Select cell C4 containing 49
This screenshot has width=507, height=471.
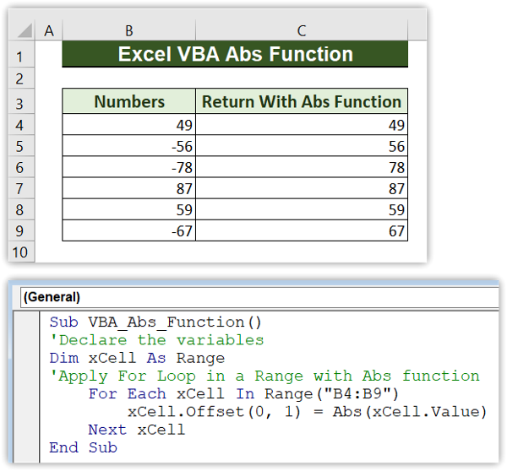click(x=302, y=124)
